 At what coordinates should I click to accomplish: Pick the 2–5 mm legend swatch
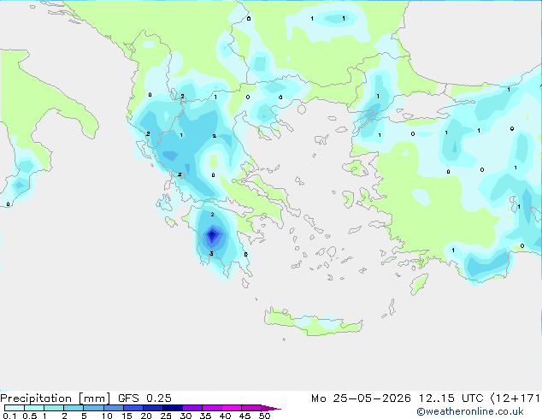tap(74, 408)
